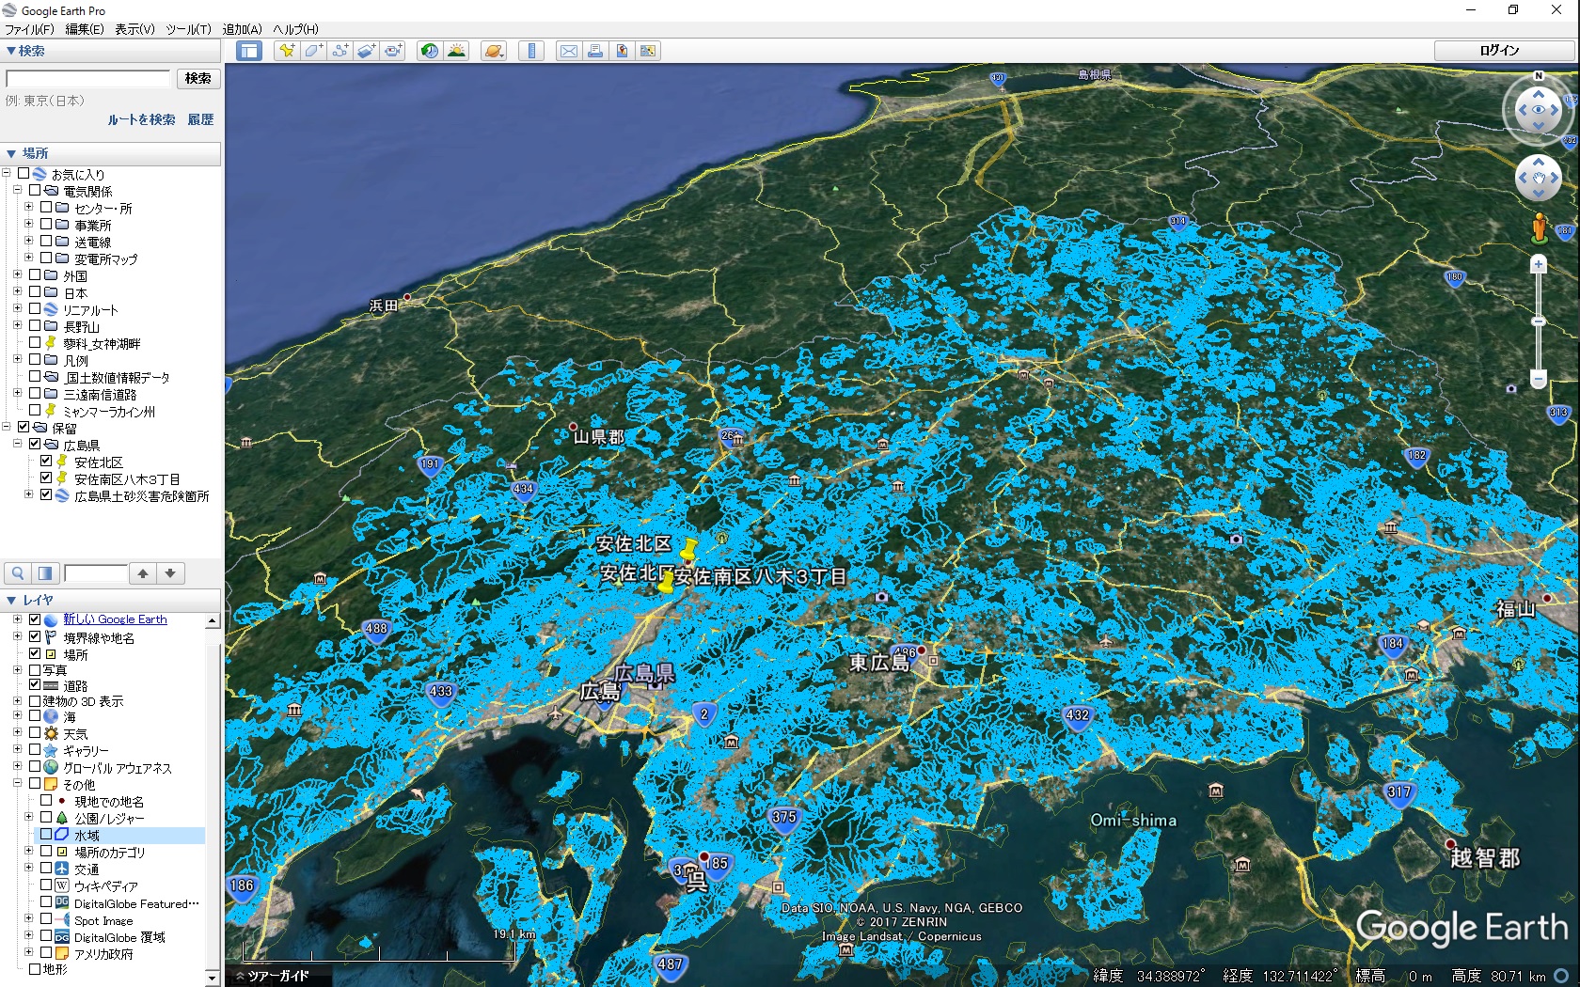Click the 検索 search button

click(x=198, y=78)
